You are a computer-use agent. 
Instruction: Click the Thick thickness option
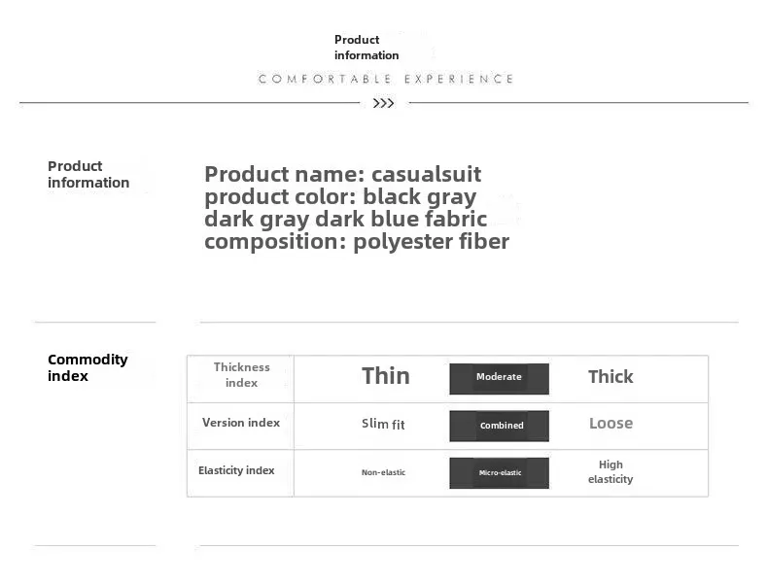point(611,376)
